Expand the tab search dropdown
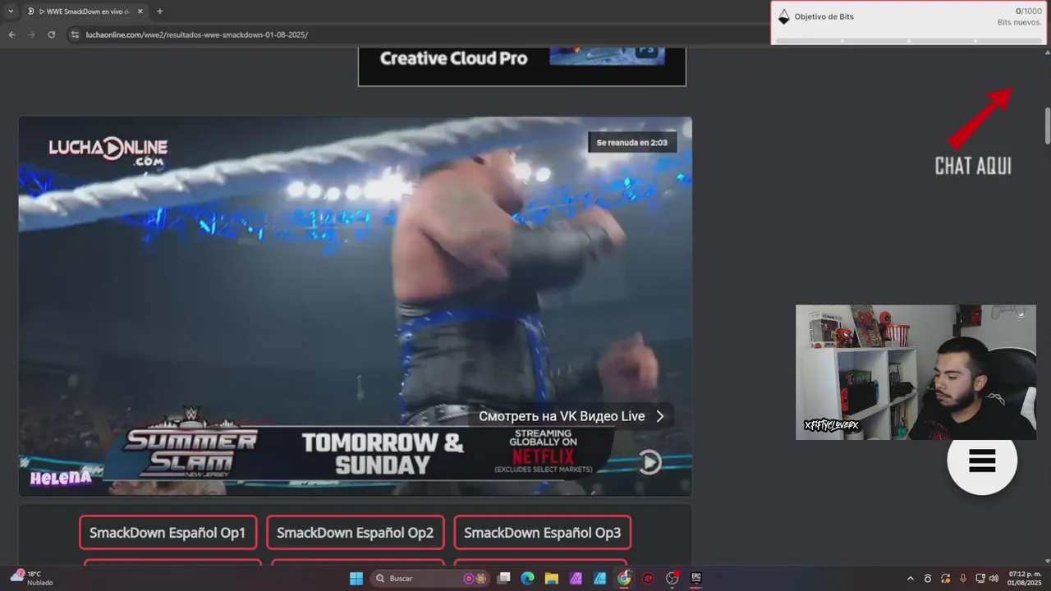The height and width of the screenshot is (591, 1051). 11,11
